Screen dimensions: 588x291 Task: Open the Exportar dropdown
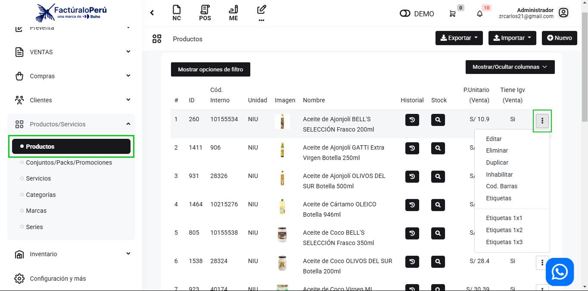point(459,38)
